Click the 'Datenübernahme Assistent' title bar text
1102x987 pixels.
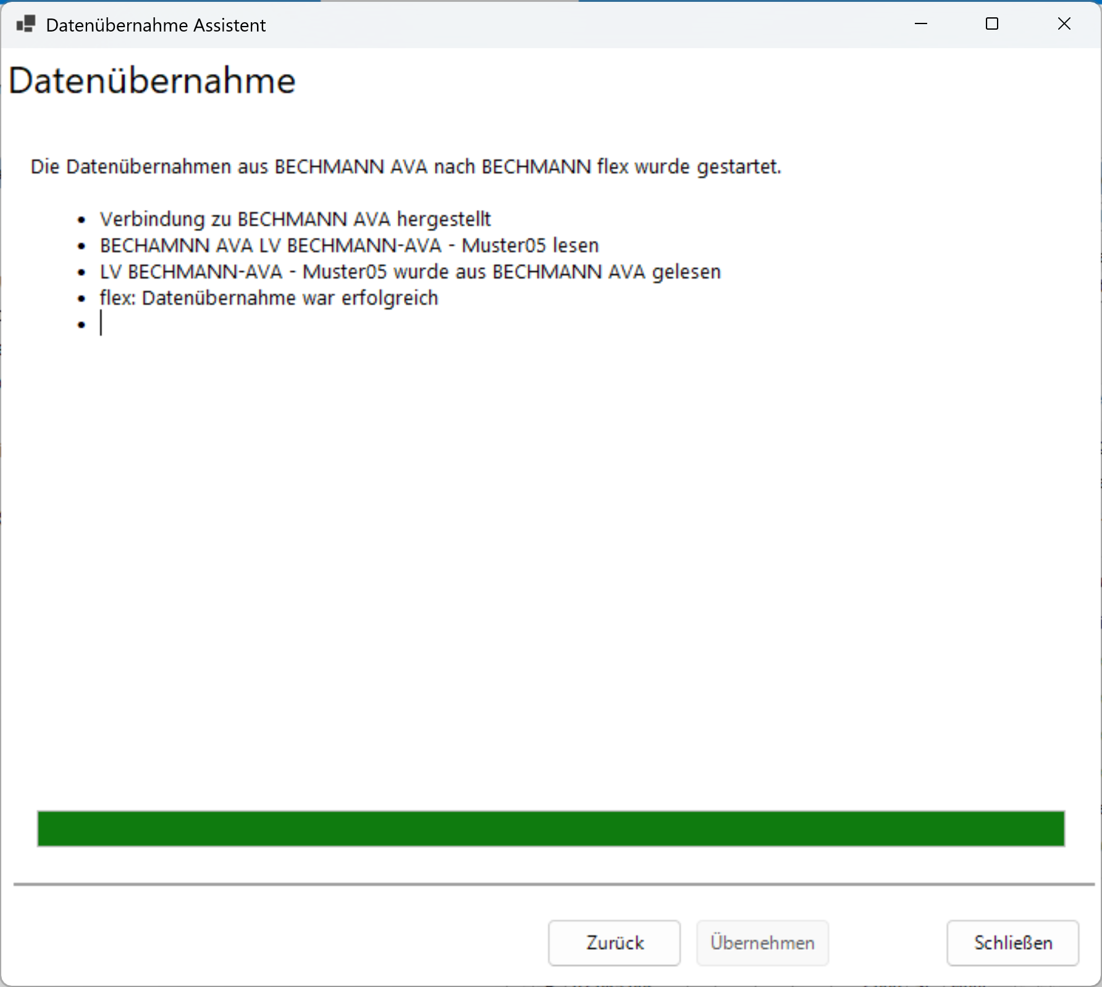pos(156,25)
